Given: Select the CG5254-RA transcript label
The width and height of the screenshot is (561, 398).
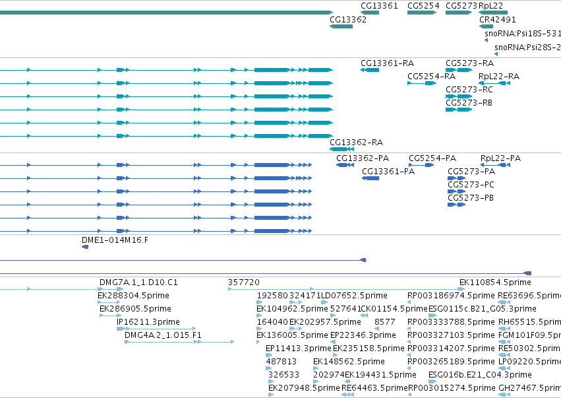Looking at the screenshot, I should tap(431, 77).
